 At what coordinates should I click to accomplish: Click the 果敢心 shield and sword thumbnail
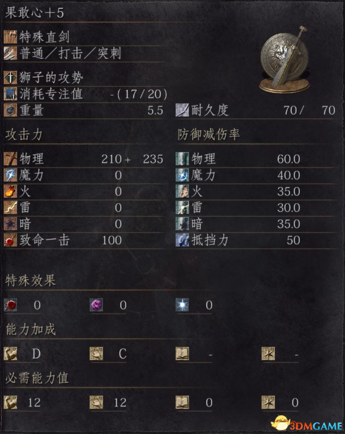click(x=285, y=60)
